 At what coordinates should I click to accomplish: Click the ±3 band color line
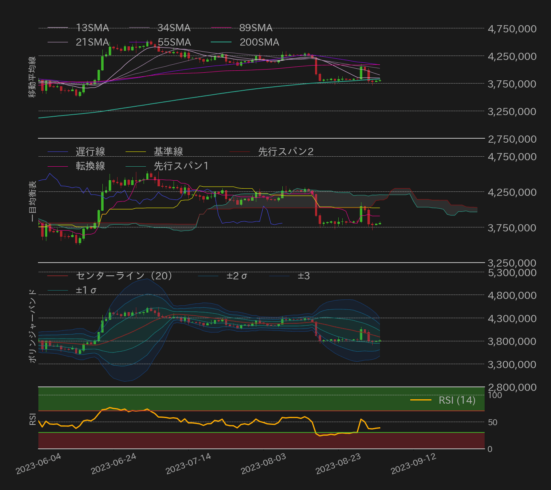pyautogui.click(x=280, y=275)
